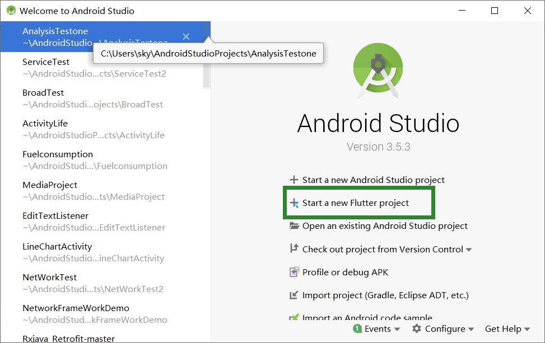This screenshot has width=545, height=343.
Task: Click path text ~\AndroidStudi...ts\NetWorkTest2
Action: pos(93,289)
